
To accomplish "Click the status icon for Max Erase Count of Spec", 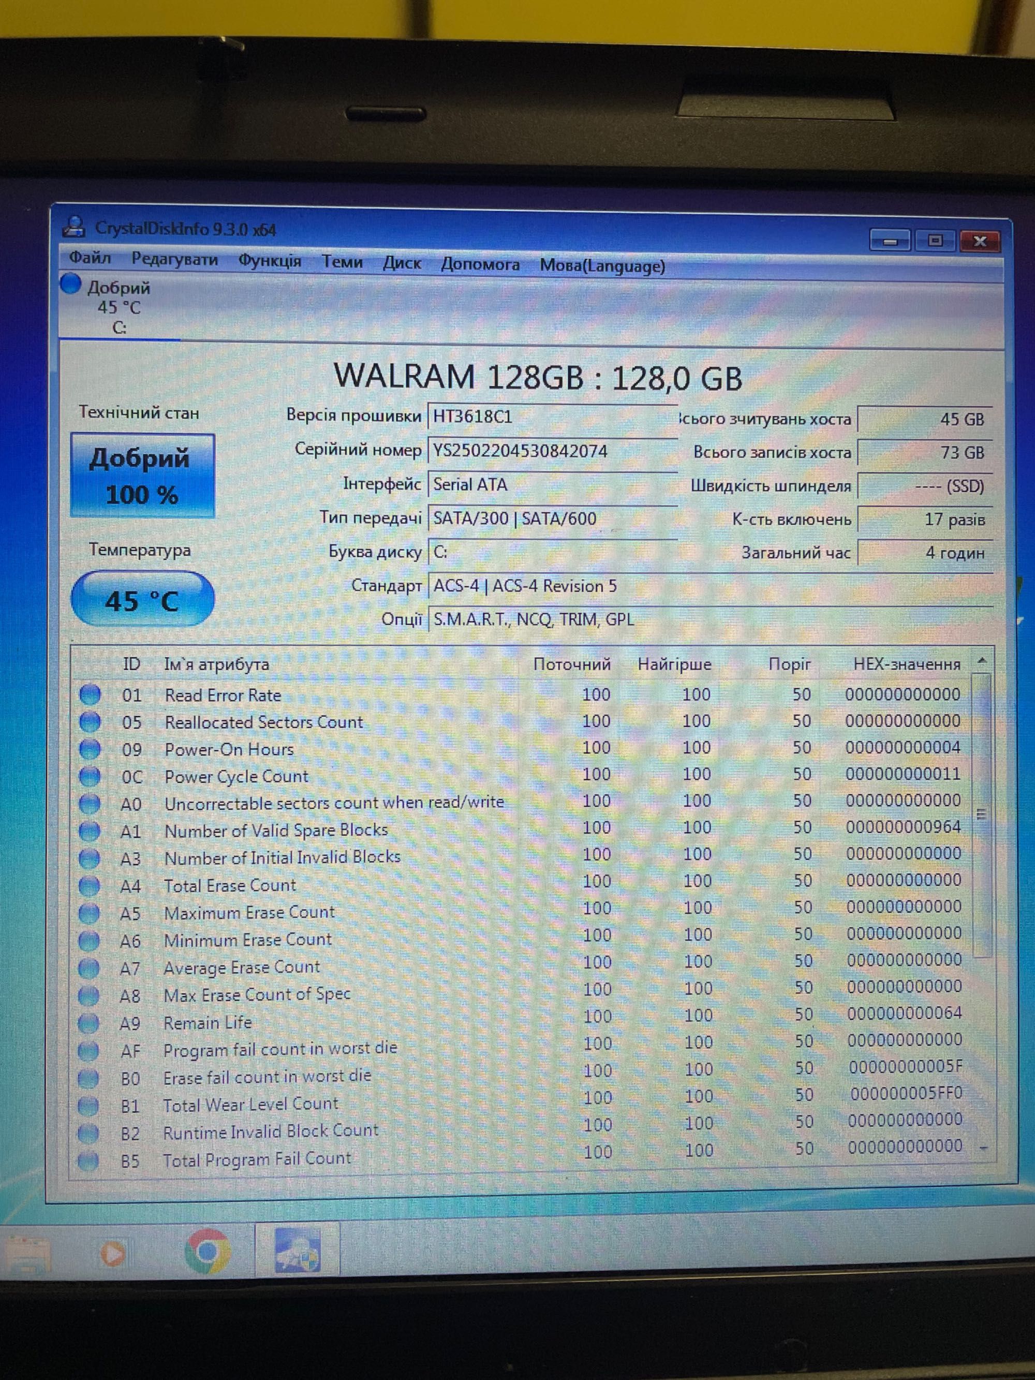I will point(88,996).
